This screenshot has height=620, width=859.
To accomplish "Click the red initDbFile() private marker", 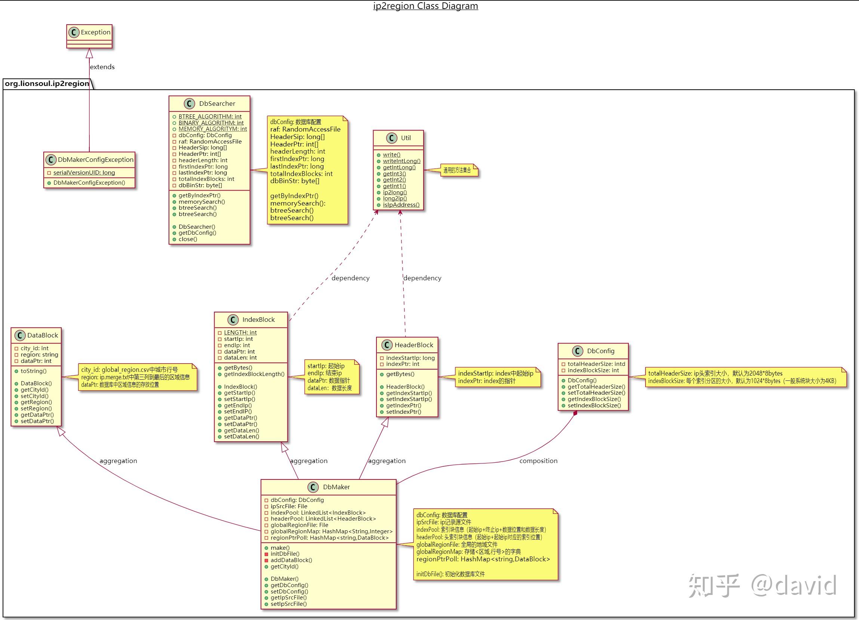I will tap(266, 554).
